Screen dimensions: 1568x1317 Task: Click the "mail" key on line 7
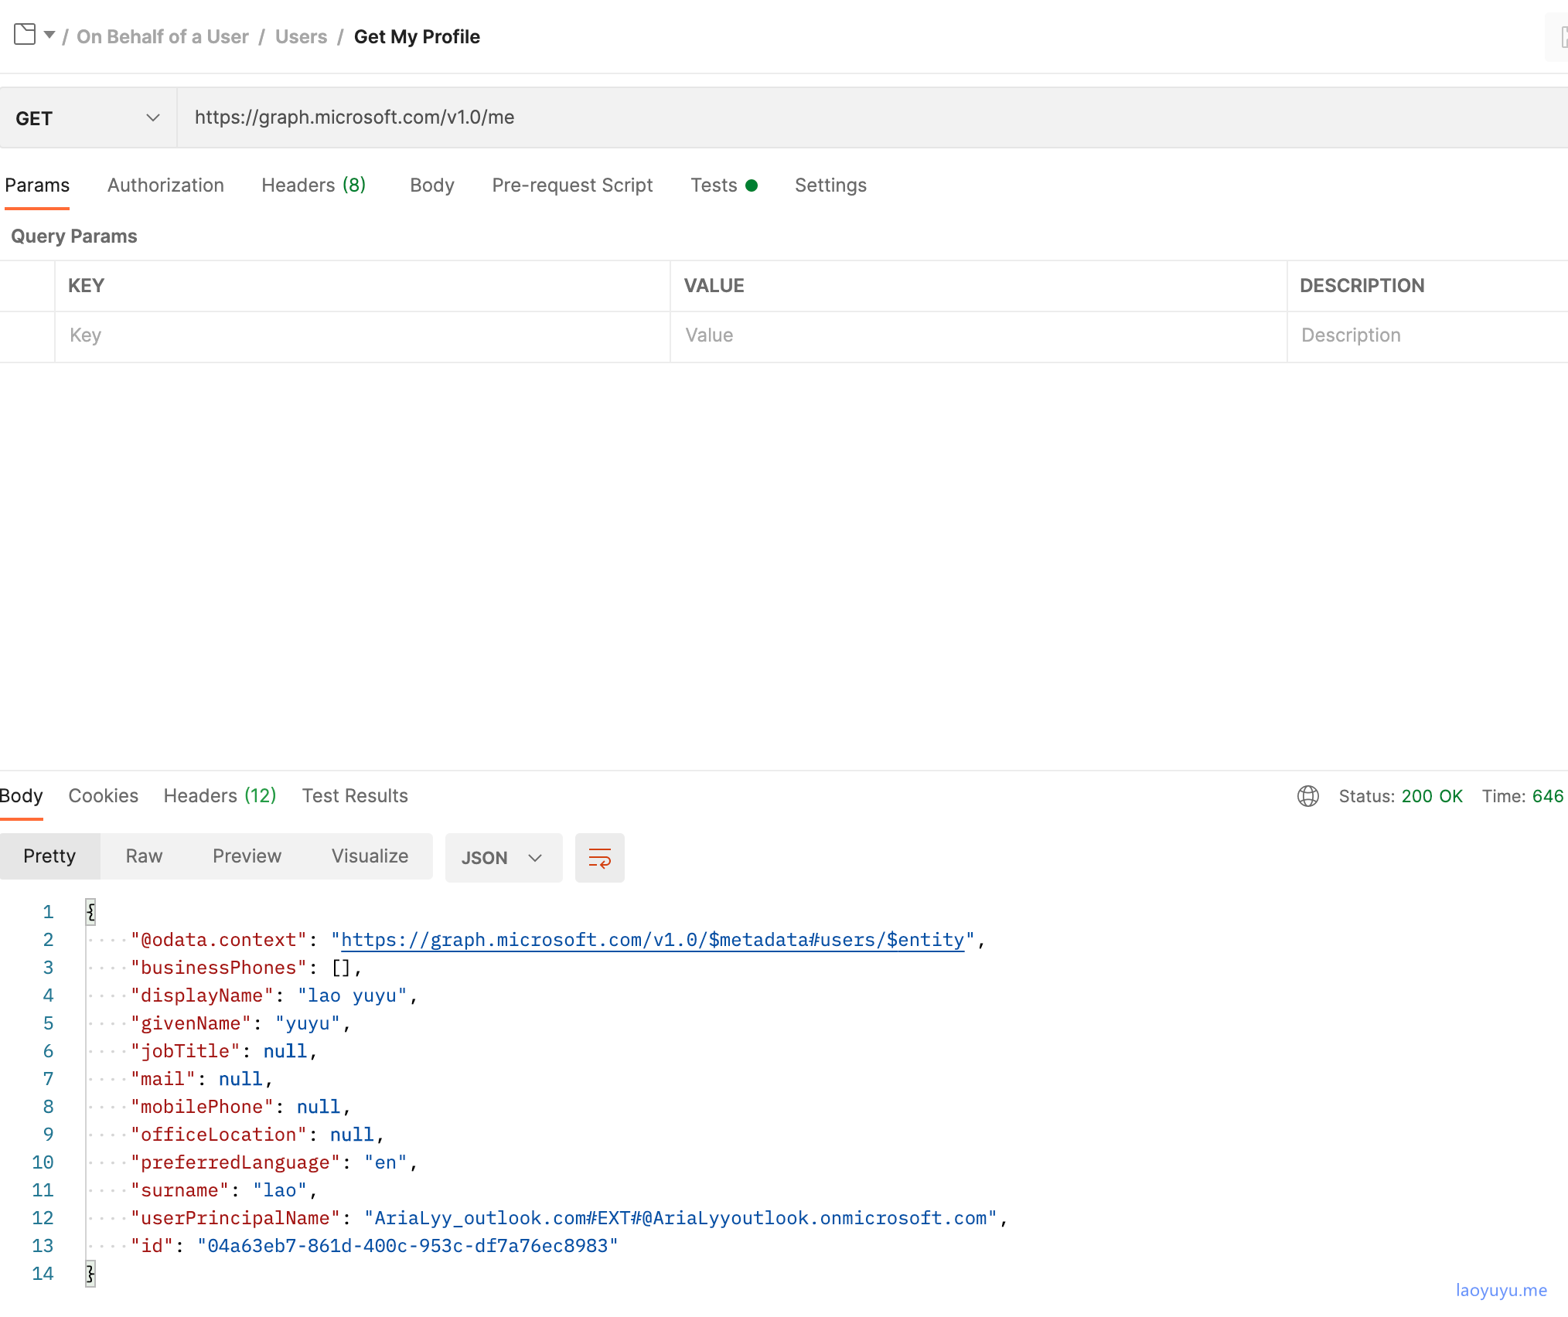pos(163,1079)
